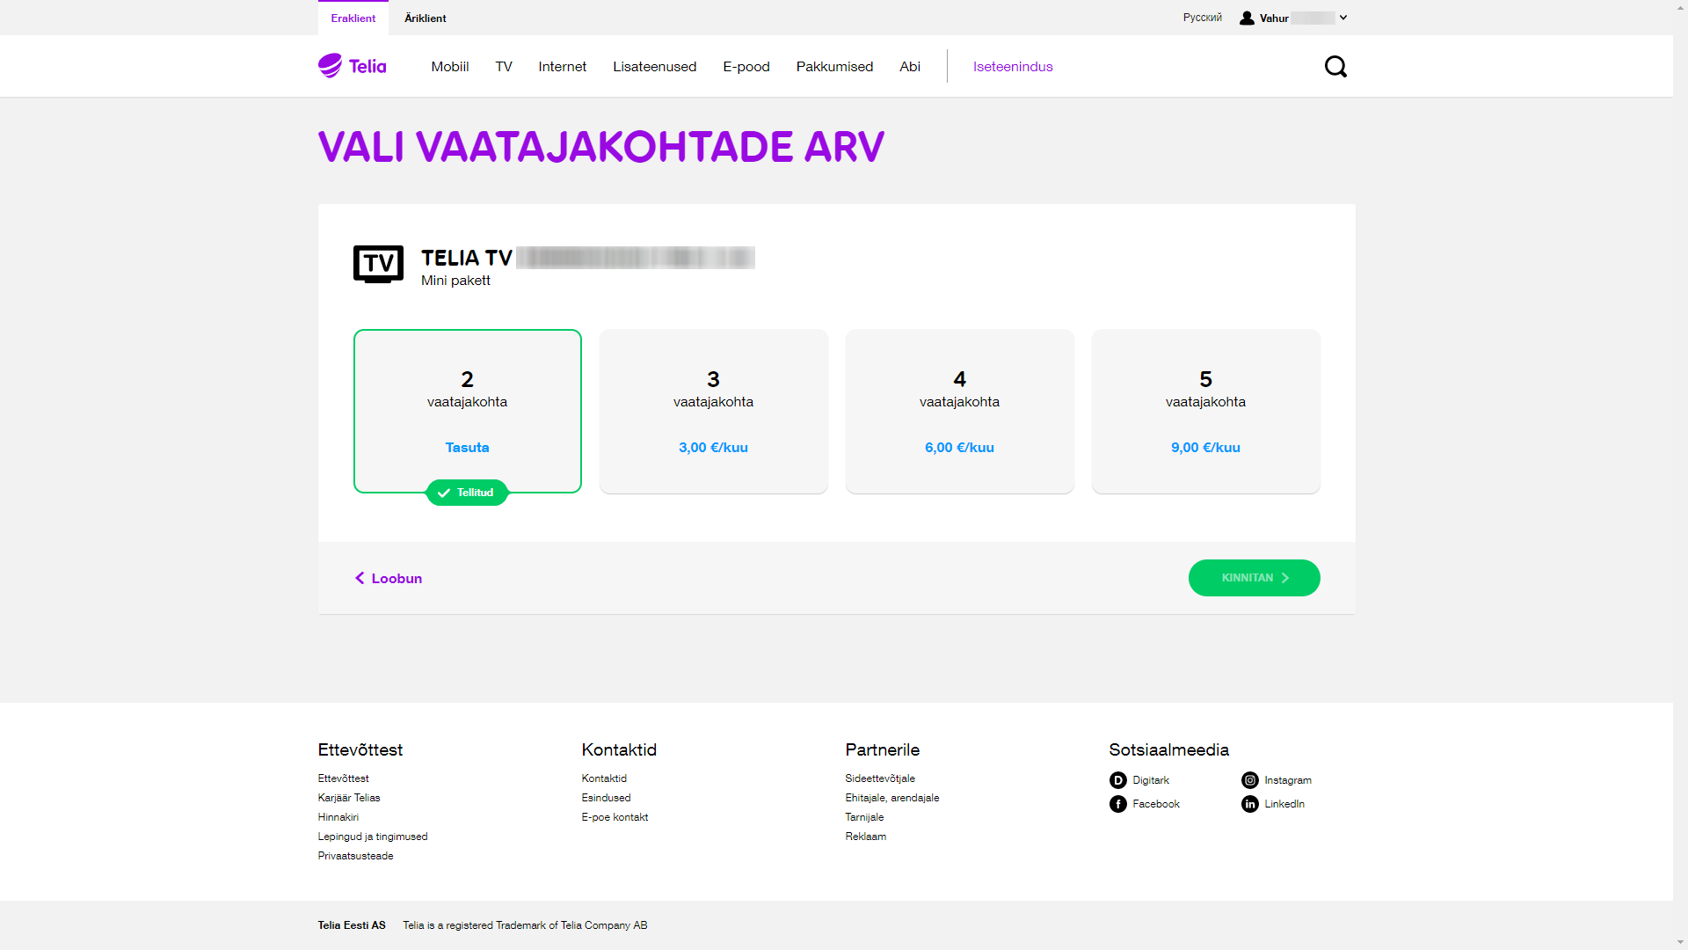Open the Pakkumised menu
Image resolution: width=1688 pixels, height=950 pixels.
pyautogui.click(x=835, y=67)
